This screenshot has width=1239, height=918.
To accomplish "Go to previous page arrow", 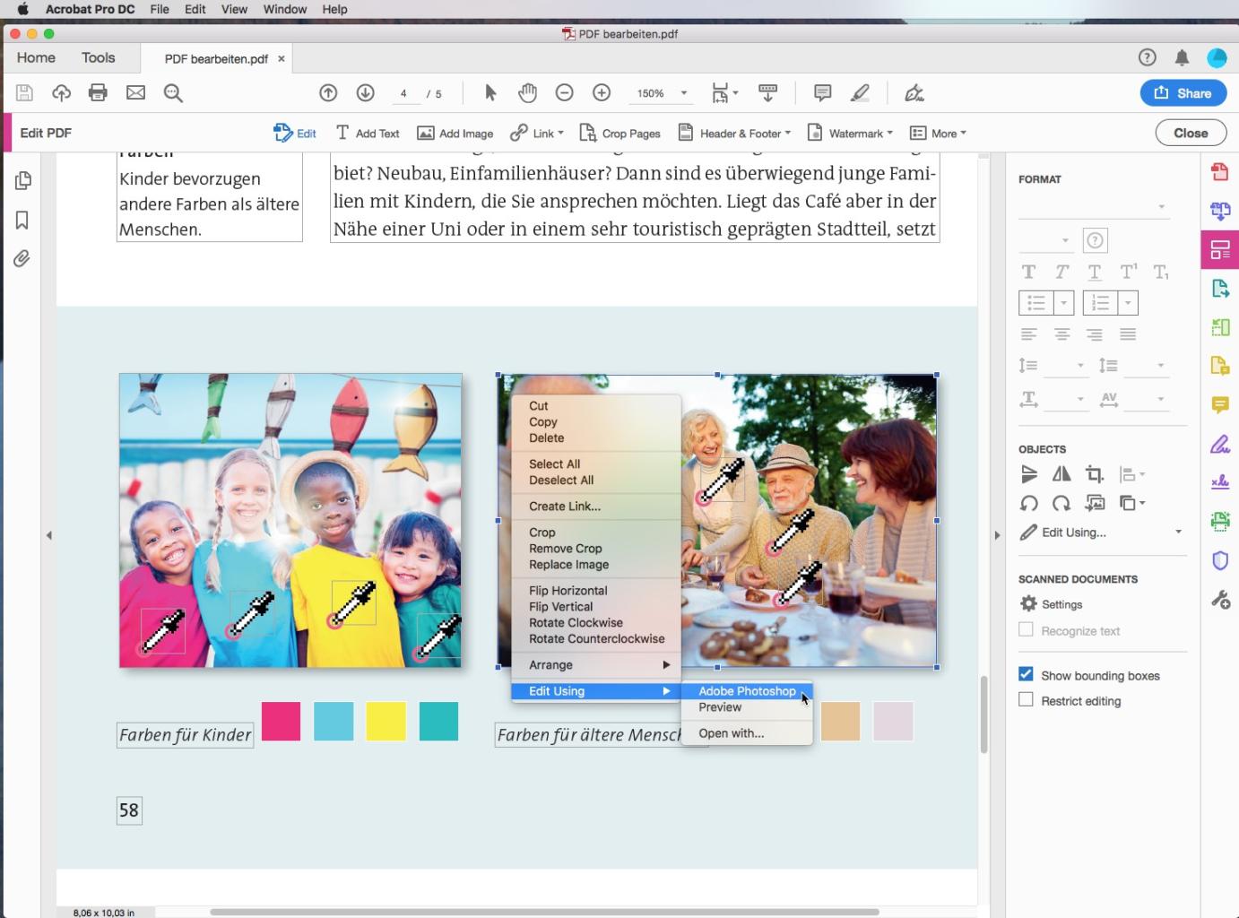I will pyautogui.click(x=328, y=92).
